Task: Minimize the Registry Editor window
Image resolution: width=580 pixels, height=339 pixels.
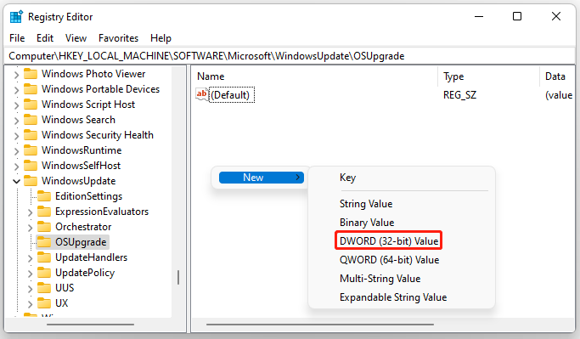Action: 479,17
